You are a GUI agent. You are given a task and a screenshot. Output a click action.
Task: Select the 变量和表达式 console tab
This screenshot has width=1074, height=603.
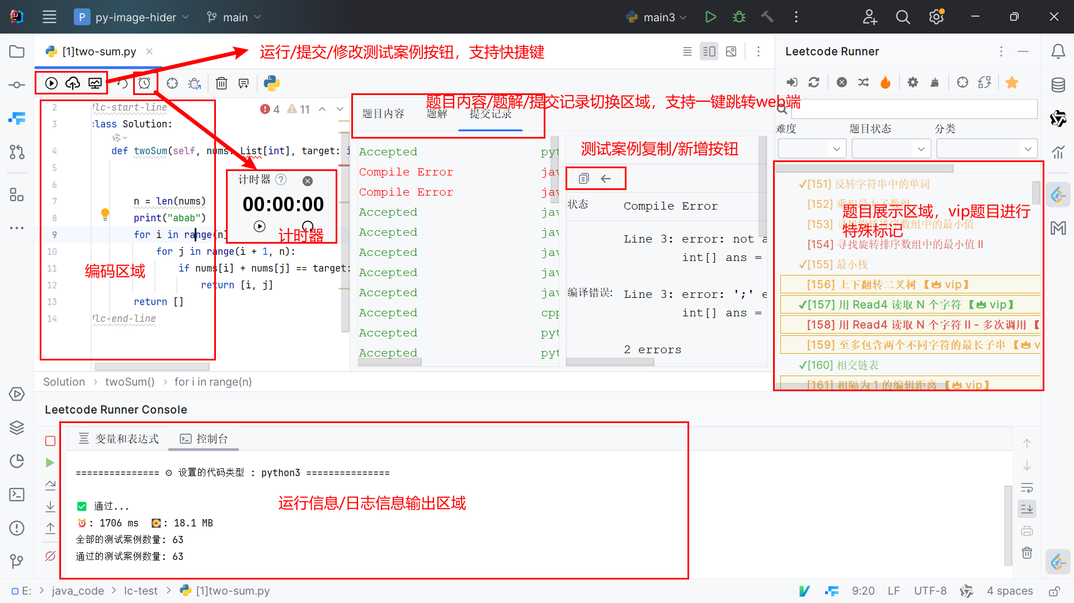119,439
